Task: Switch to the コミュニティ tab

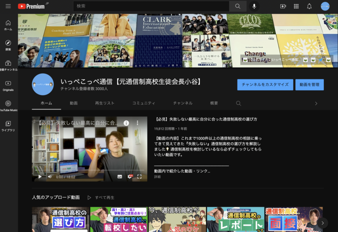Action: click(x=144, y=103)
